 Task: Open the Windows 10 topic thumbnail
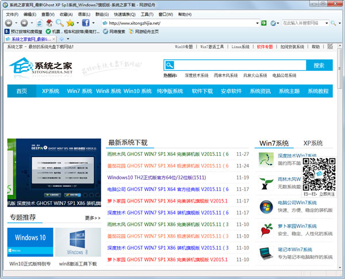point(30,242)
